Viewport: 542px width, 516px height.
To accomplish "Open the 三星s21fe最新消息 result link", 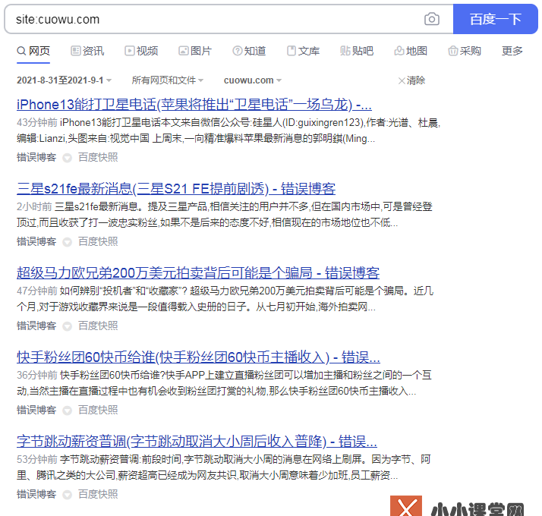I will tap(176, 188).
